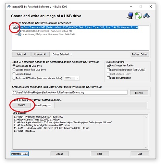Screen dimensions: 162x165
Task: Select Create image from USB drive
Action: (14, 70)
